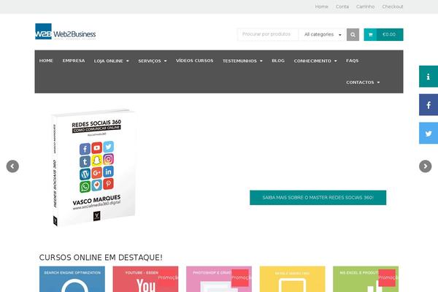
Task: Open the YouTube course tile
Action: pyautogui.click(x=145, y=279)
